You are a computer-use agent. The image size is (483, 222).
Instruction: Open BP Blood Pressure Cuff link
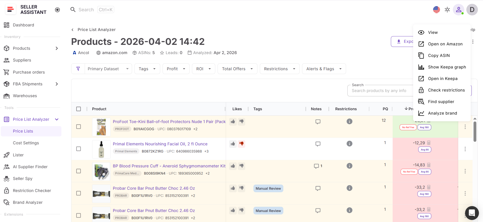169,166
